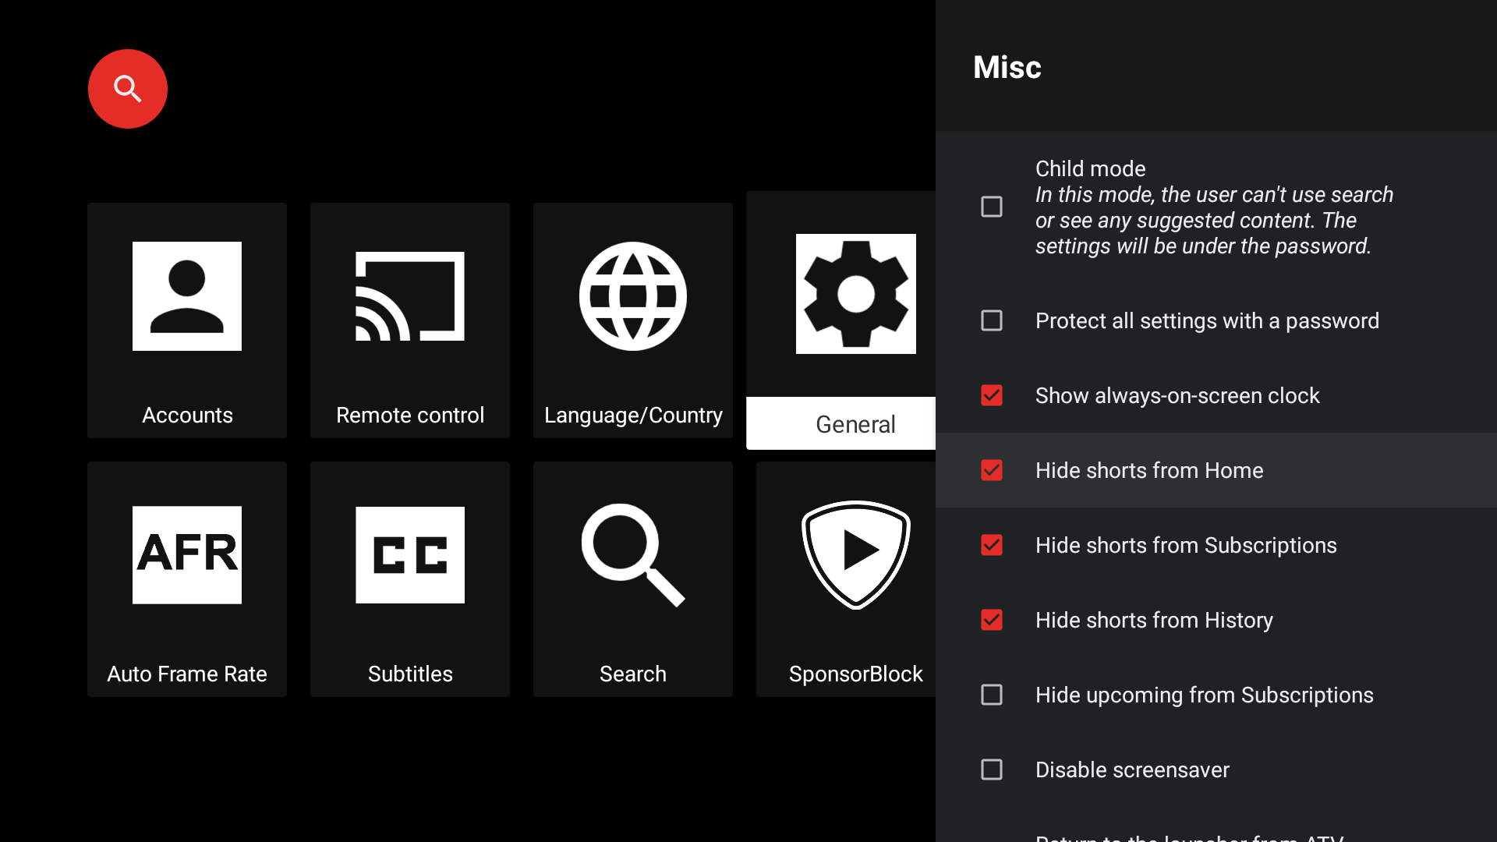Click the Child mode description text
The width and height of the screenshot is (1497, 842).
coord(1213,221)
